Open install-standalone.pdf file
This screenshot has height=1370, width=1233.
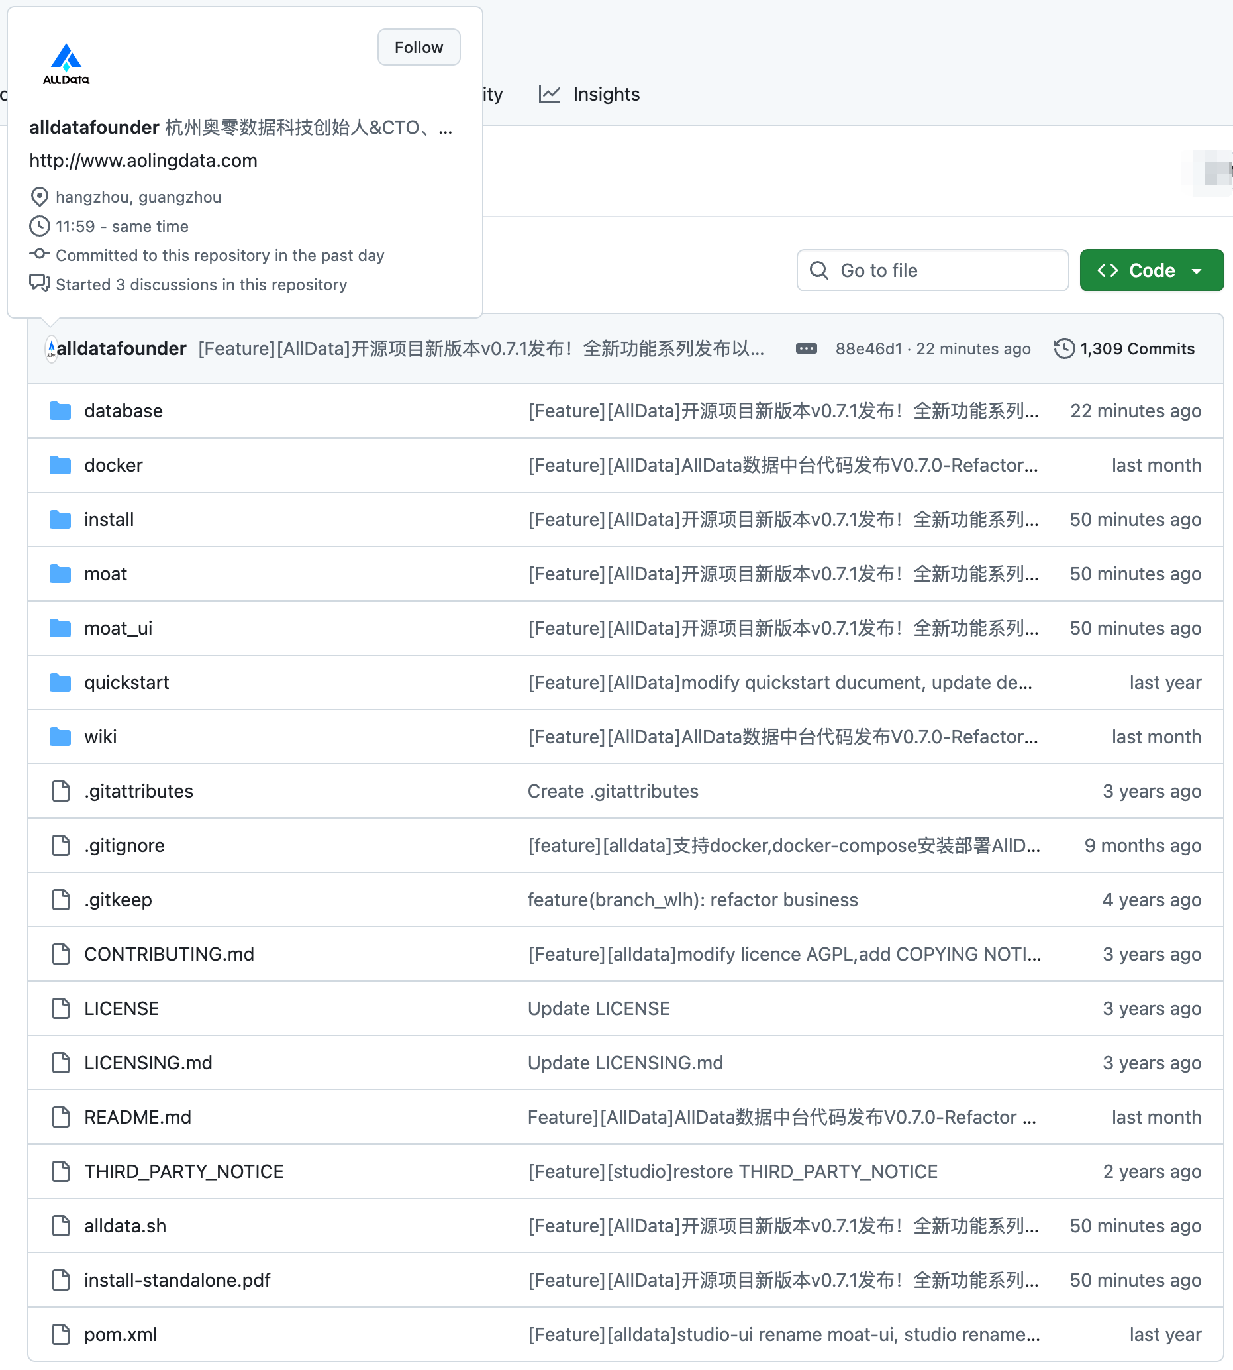(x=177, y=1280)
